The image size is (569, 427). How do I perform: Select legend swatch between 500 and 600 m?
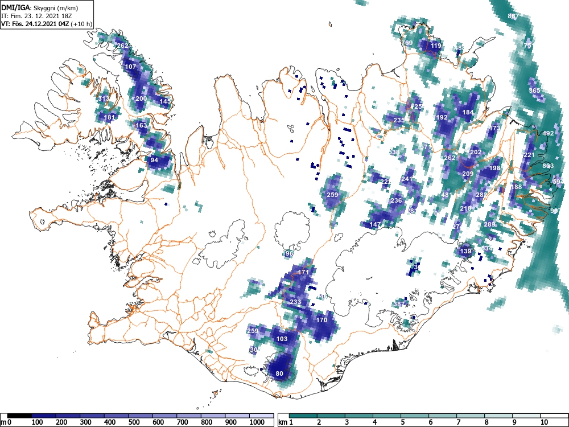click(141, 416)
